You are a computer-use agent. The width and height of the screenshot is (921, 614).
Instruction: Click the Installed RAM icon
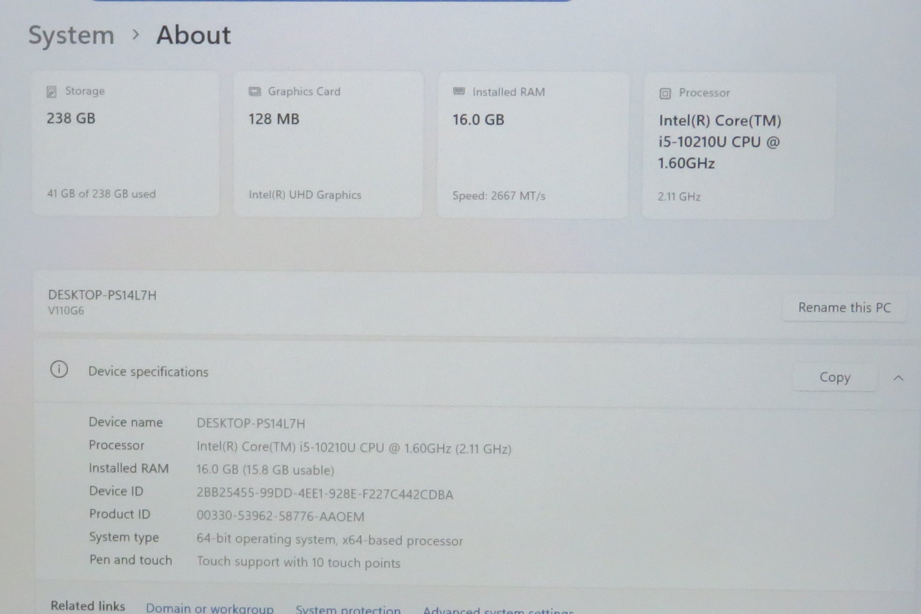click(459, 91)
